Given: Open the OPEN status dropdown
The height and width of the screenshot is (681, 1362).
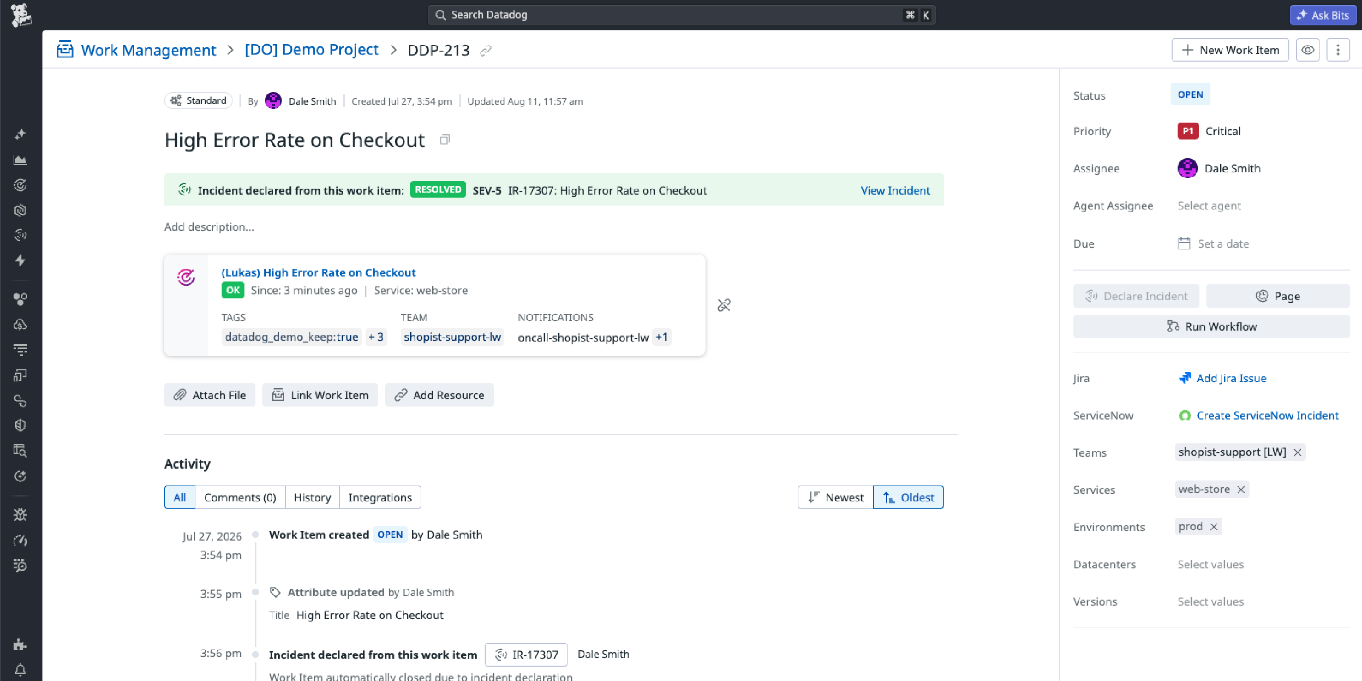Looking at the screenshot, I should tap(1190, 94).
